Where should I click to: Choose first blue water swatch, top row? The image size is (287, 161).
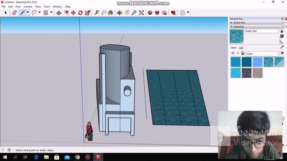[235, 62]
